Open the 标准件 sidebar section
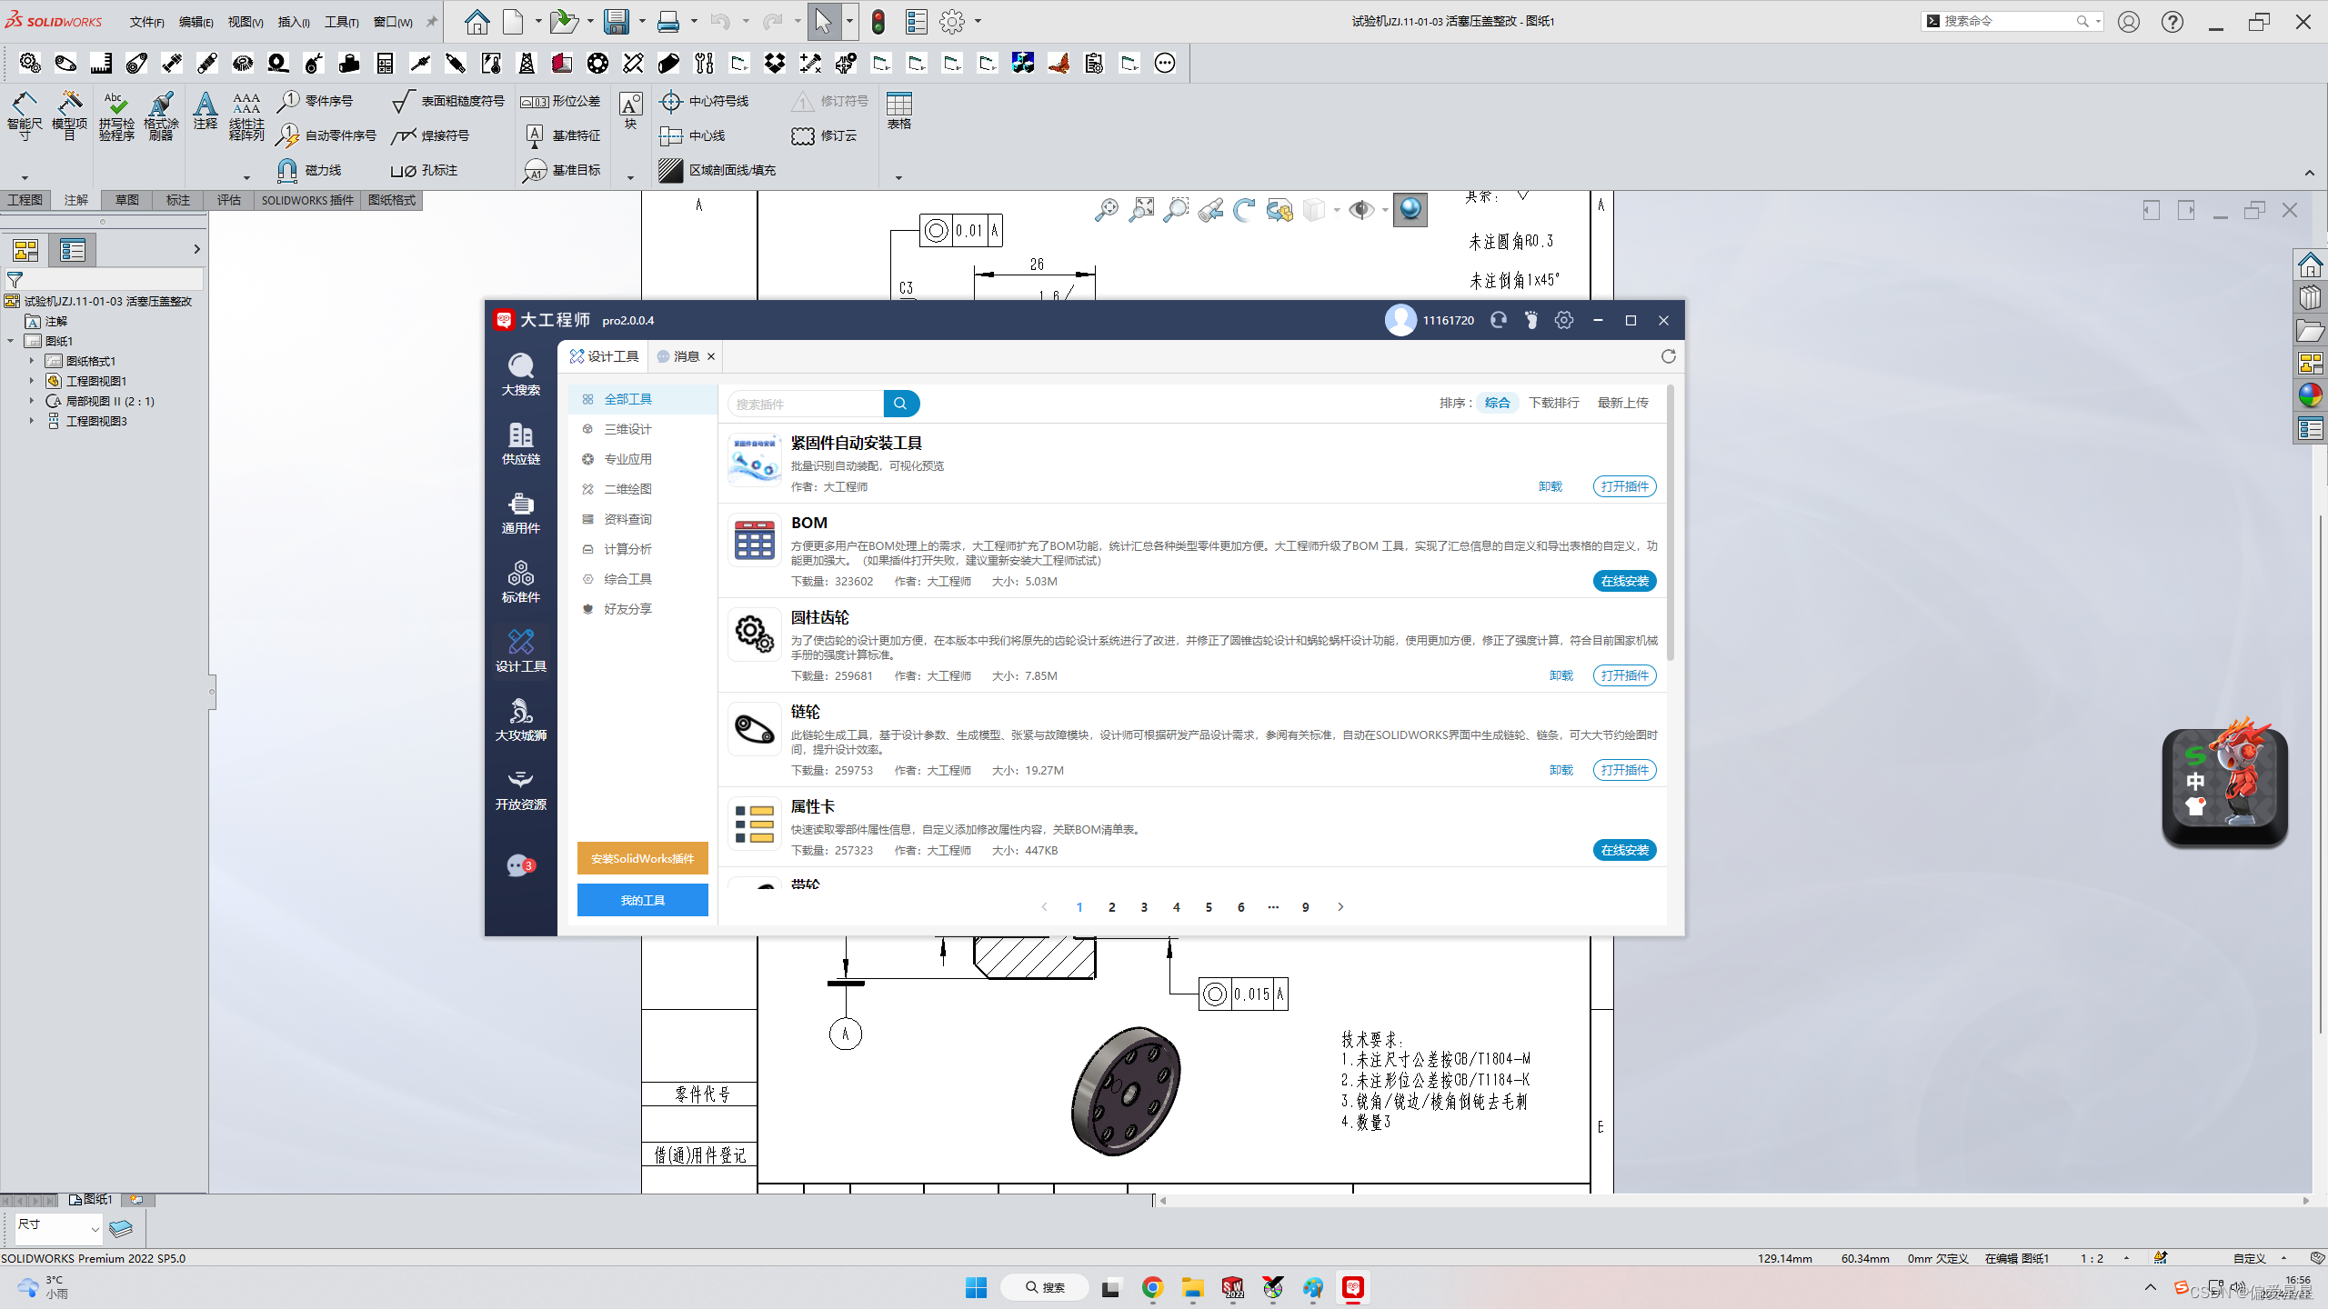 520,581
